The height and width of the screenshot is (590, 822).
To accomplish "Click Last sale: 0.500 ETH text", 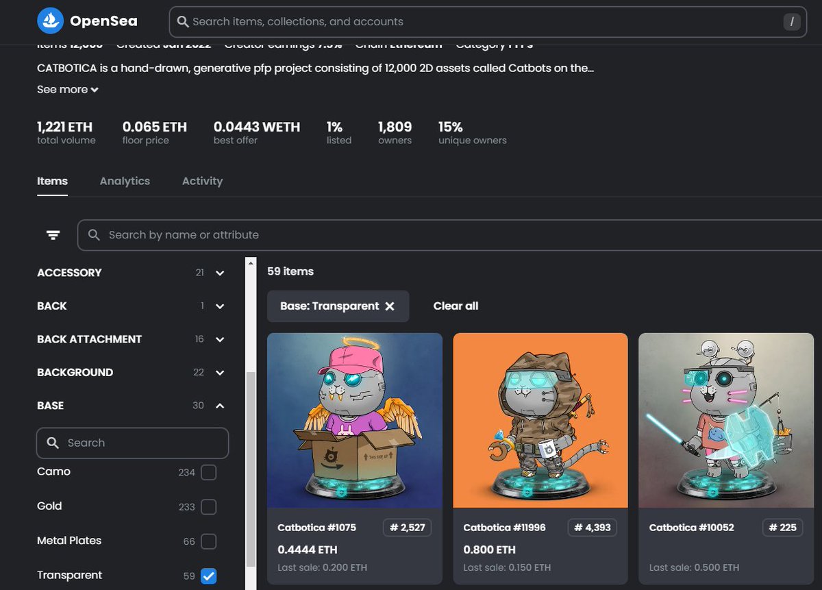I will coord(694,567).
